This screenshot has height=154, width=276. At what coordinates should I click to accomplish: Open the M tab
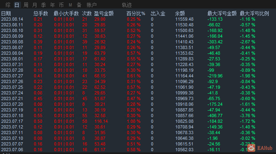point(70,5)
